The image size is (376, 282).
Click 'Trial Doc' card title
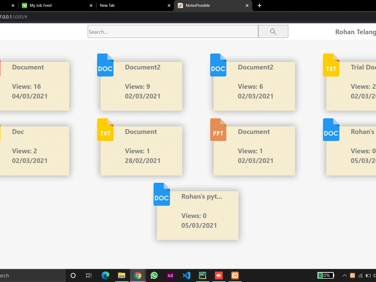point(363,67)
